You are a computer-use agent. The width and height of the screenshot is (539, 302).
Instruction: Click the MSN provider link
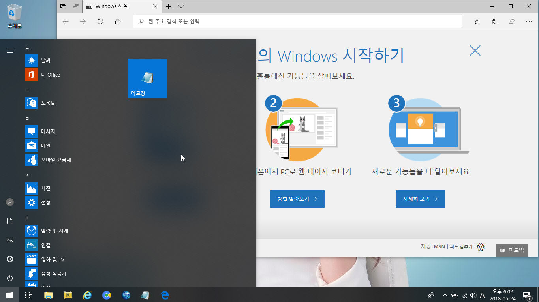(x=439, y=247)
